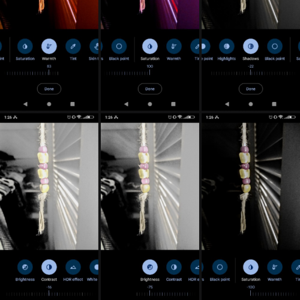
Task: Tap Done under the Warmth 83 slider
Action: coord(49,89)
